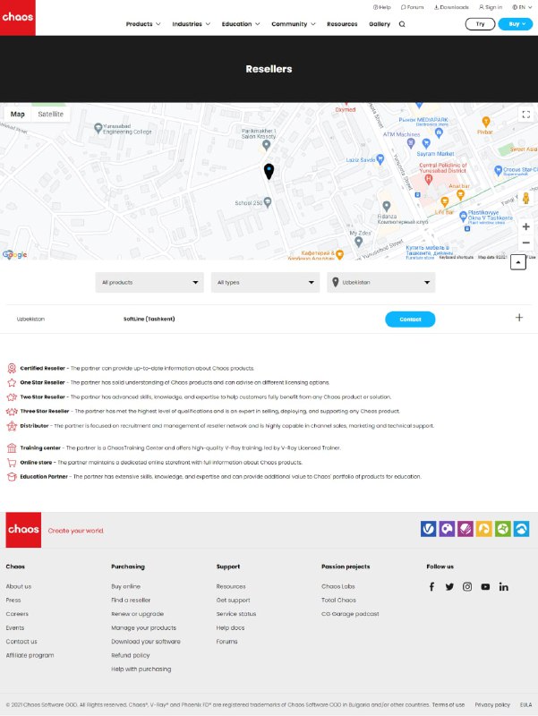Open the Renew or upgrade footer link
The image size is (538, 716).
point(138,614)
